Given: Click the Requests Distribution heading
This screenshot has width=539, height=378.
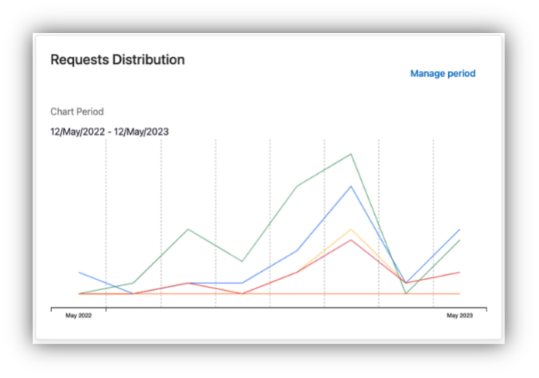Looking at the screenshot, I should pos(117,59).
